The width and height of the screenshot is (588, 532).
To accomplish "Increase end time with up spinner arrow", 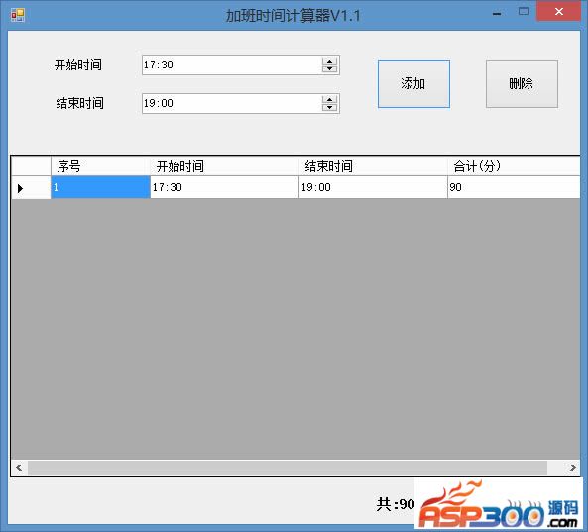I will [329, 100].
